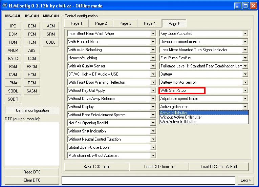259x187 pixels.
Task: Select the PCM module button
Action: coord(32,34)
